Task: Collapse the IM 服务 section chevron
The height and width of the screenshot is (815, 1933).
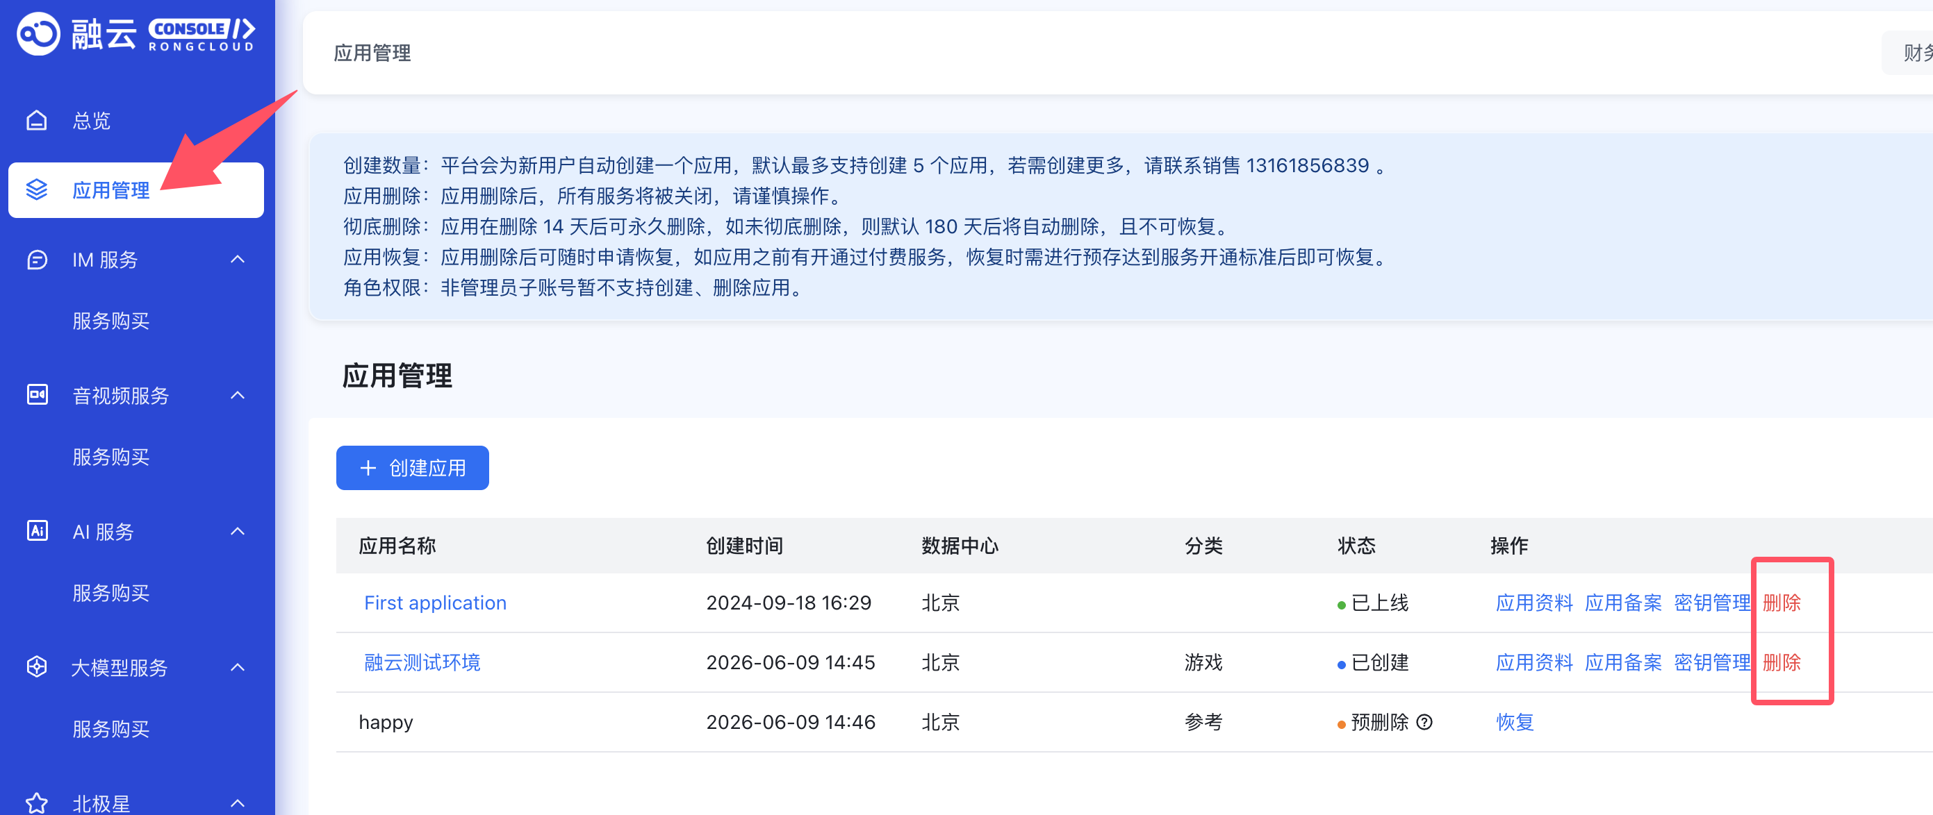Action: [x=238, y=260]
